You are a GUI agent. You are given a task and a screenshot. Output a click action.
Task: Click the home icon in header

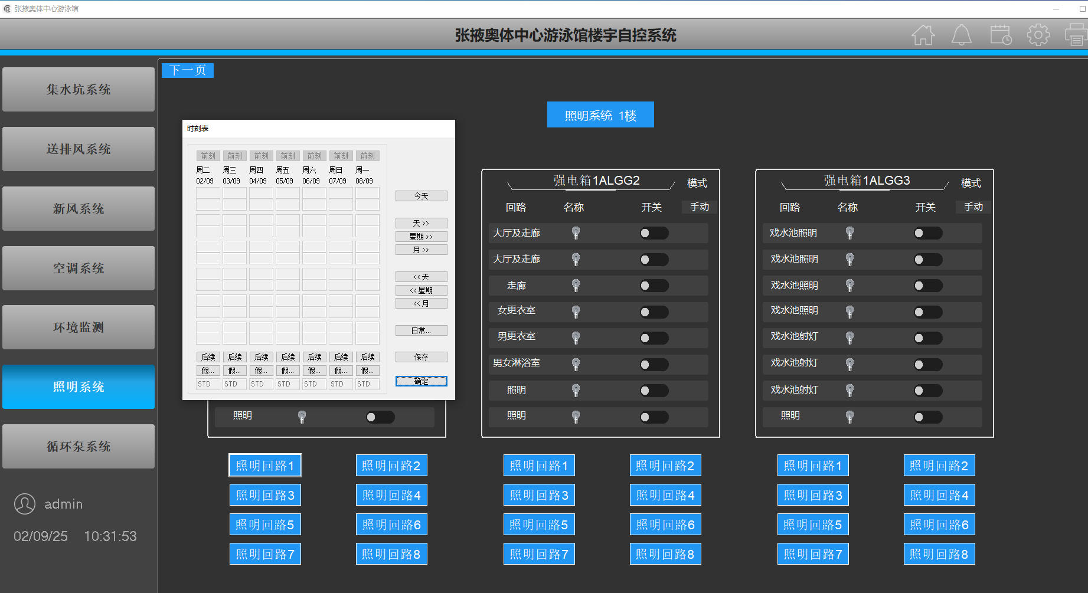[923, 35]
